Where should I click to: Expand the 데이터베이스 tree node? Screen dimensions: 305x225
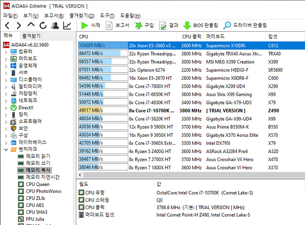pyautogui.click(x=6, y=143)
